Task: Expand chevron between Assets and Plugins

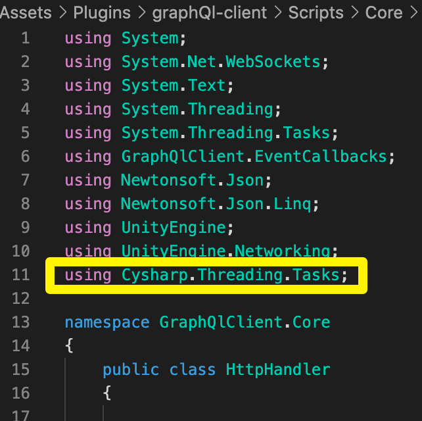Action: [62, 13]
